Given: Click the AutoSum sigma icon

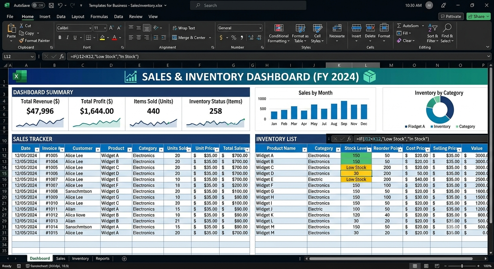Looking at the screenshot, I should pyautogui.click(x=399, y=26).
